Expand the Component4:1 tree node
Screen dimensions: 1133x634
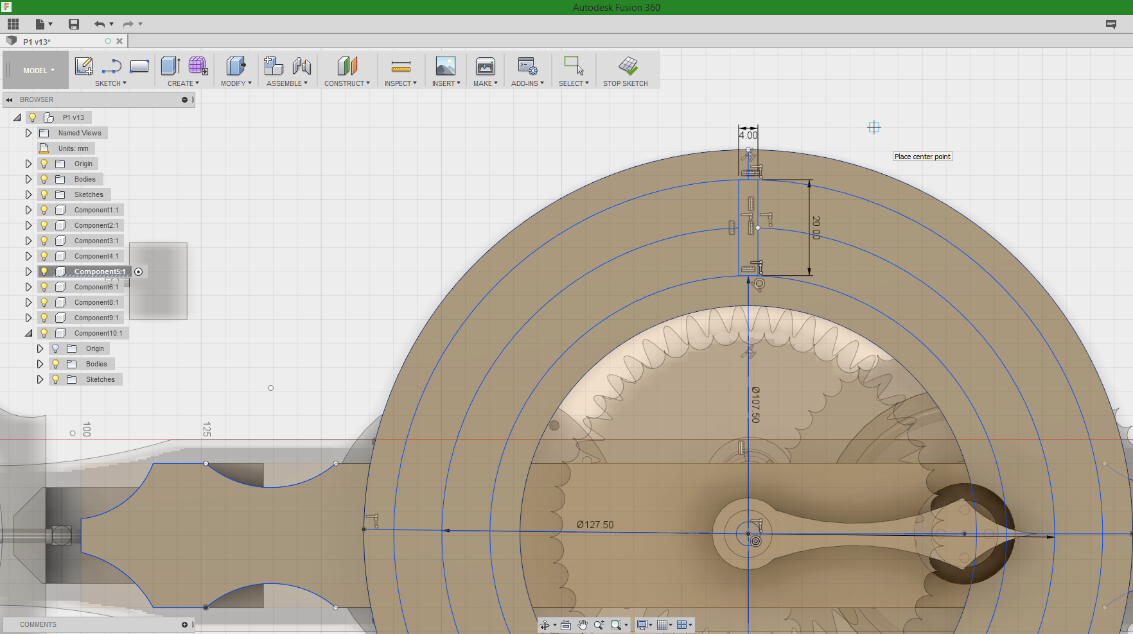(x=28, y=256)
